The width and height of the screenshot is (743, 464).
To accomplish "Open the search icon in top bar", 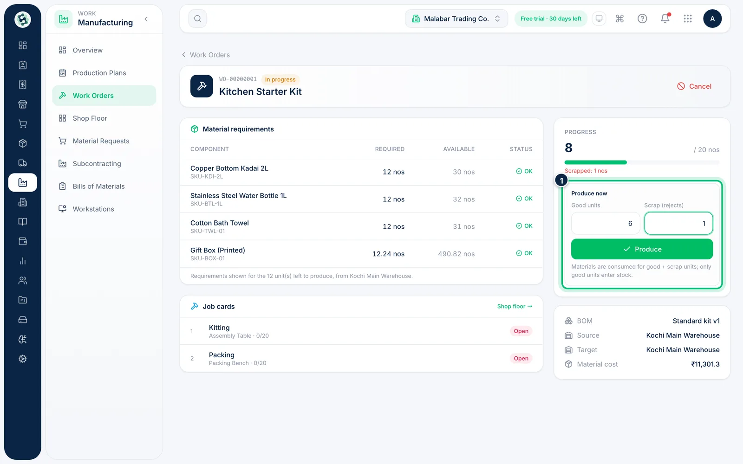I will (197, 19).
